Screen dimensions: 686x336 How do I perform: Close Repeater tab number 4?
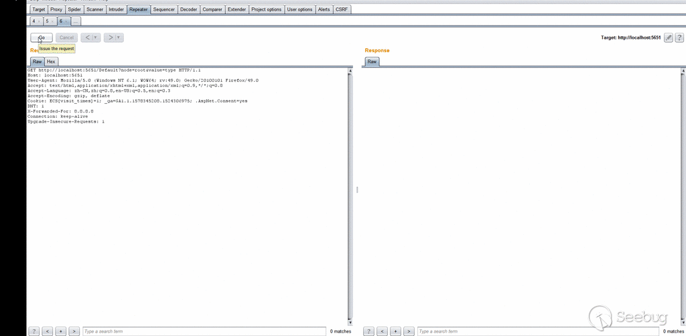pyautogui.click(x=40, y=22)
